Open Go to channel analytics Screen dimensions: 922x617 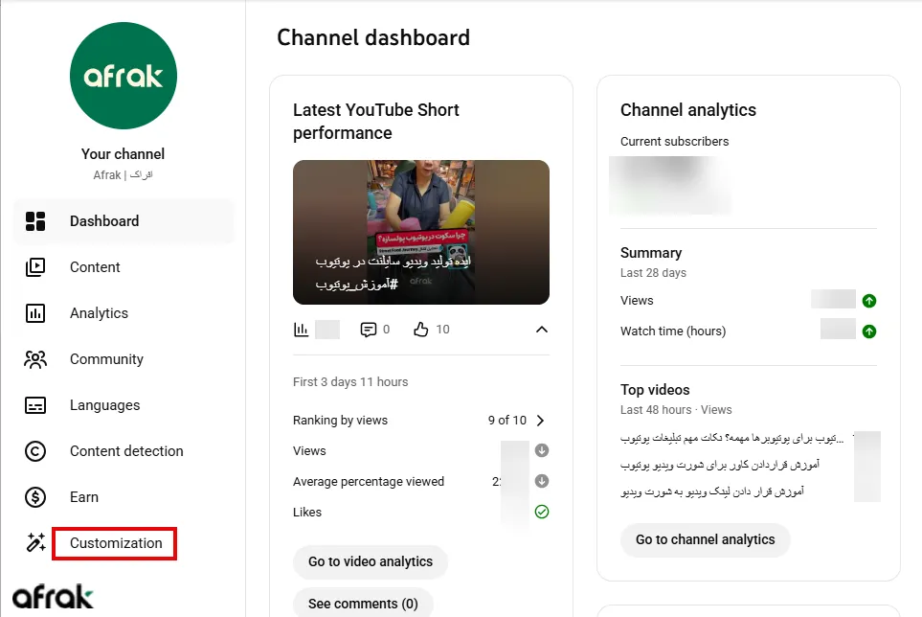pyautogui.click(x=705, y=540)
